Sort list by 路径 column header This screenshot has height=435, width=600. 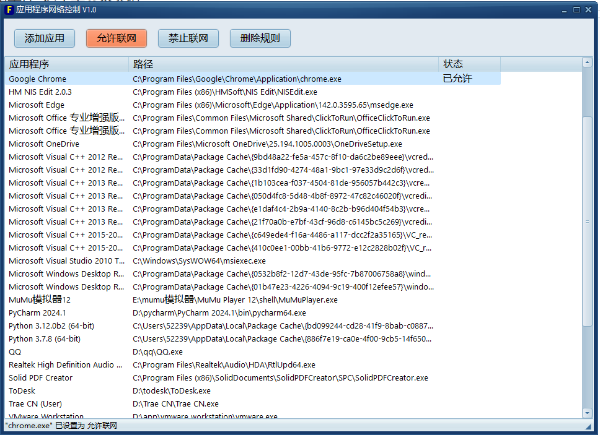[x=283, y=64]
